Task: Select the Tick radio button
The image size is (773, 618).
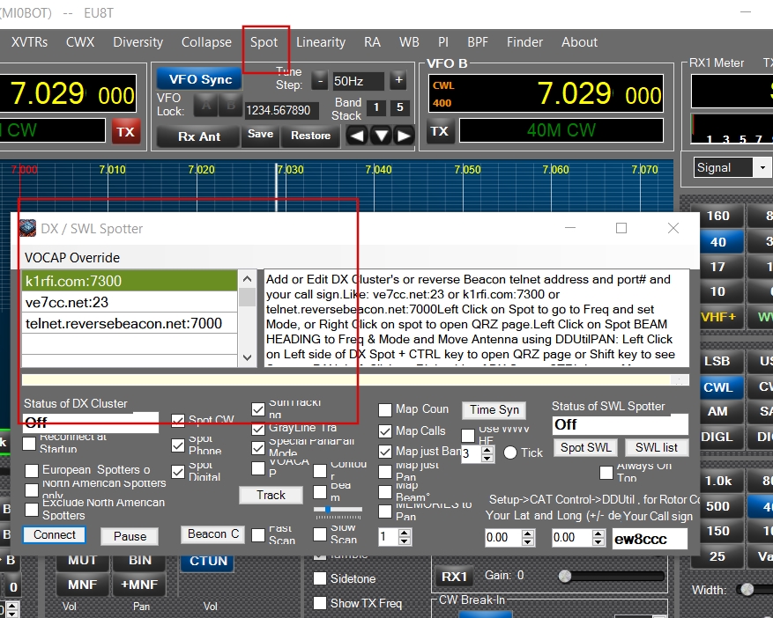Action: 510,452
